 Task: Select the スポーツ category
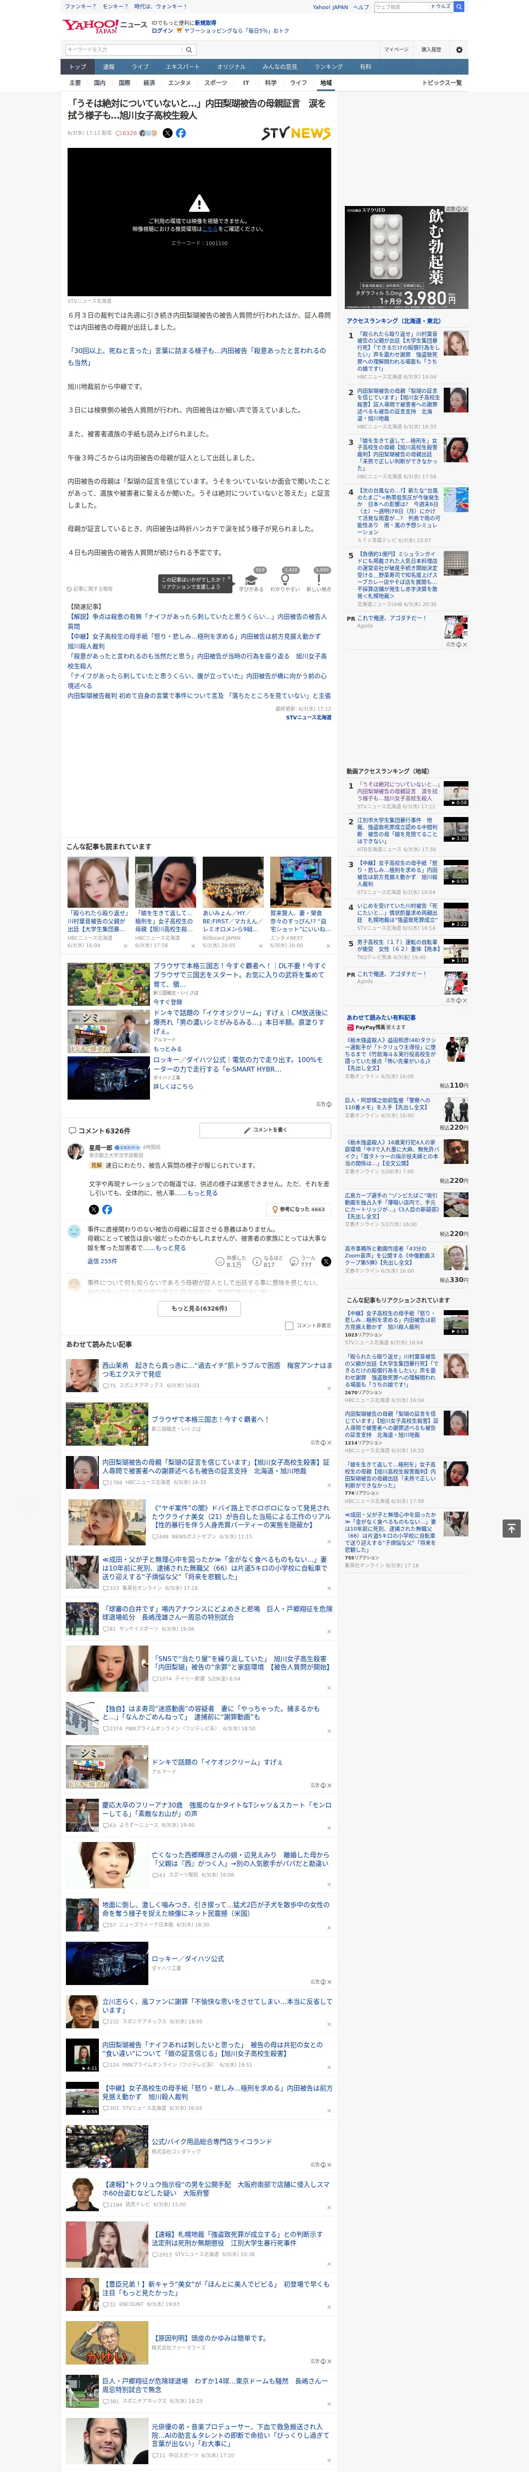(216, 84)
